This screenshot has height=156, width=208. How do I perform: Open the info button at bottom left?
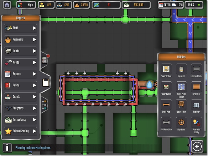(x=7, y=147)
